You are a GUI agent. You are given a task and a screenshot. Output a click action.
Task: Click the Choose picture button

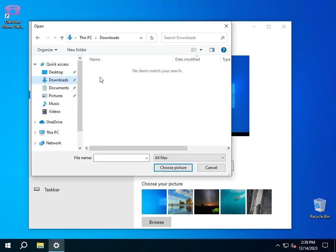tap(173, 168)
